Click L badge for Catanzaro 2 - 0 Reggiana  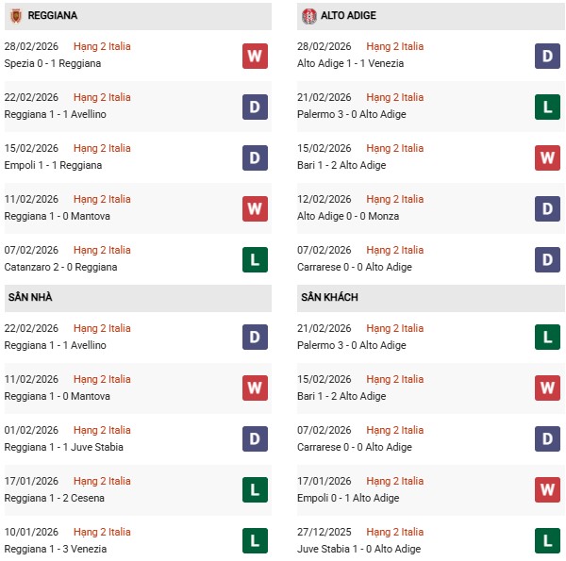(255, 259)
